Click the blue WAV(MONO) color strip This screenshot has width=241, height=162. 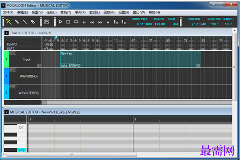pos(6,76)
